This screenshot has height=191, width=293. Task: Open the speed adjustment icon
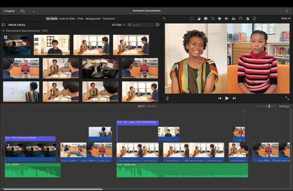pos(241,19)
